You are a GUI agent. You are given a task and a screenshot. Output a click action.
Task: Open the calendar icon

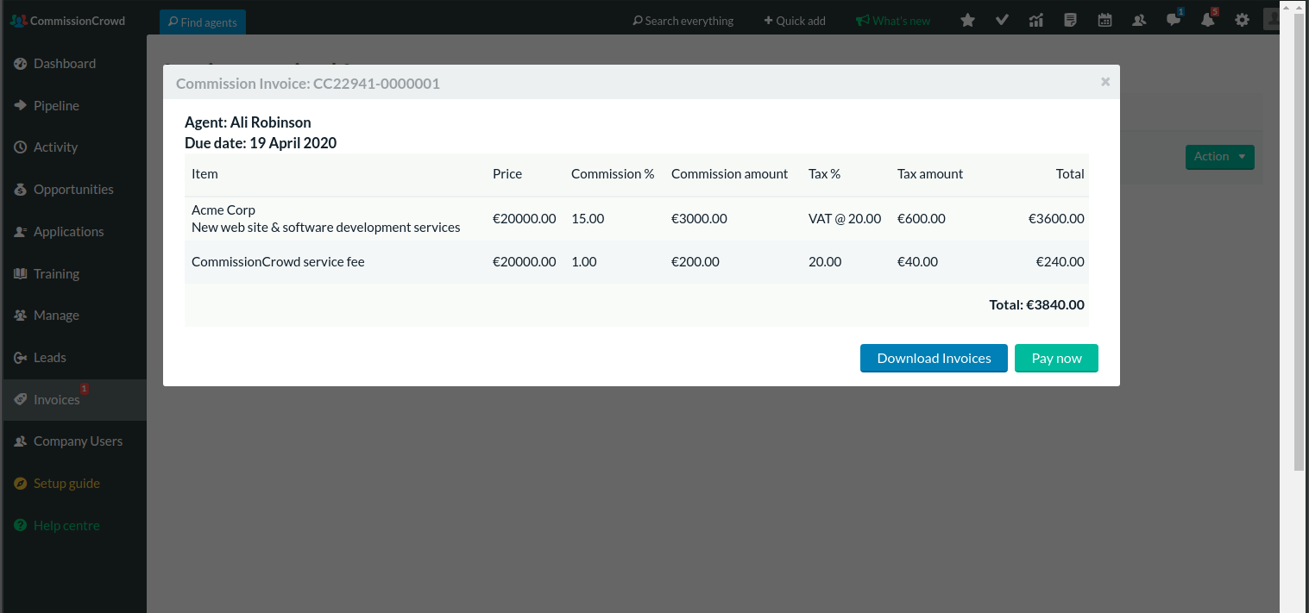(x=1104, y=21)
